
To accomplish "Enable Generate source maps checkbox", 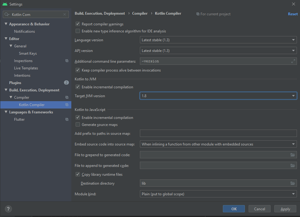I will pos(78,125).
